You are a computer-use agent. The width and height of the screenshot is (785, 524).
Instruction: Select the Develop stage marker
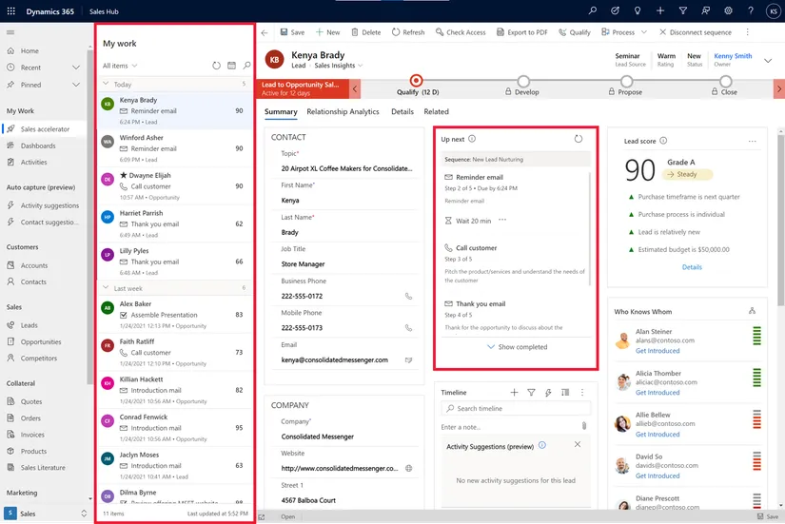(523, 81)
